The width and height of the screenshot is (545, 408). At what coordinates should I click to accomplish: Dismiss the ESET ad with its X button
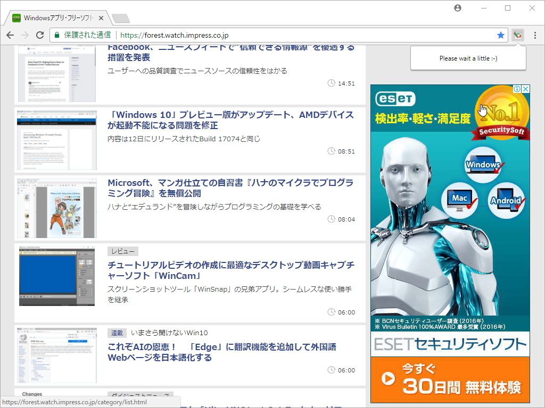point(526,89)
